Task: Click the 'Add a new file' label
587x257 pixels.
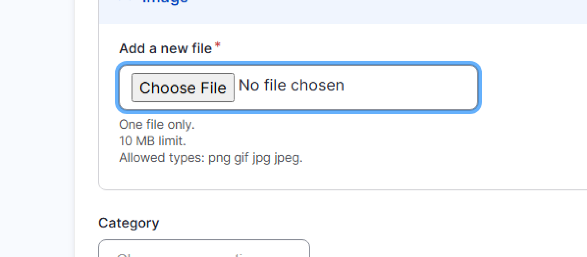Action: [165, 49]
